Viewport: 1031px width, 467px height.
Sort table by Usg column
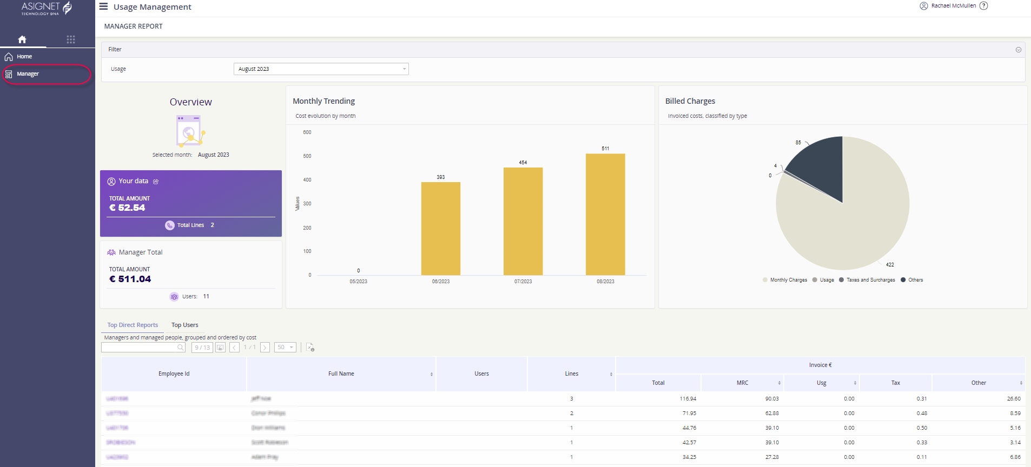point(855,383)
